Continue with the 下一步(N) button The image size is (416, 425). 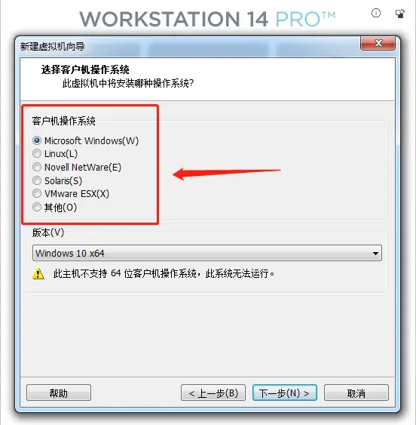(x=285, y=393)
